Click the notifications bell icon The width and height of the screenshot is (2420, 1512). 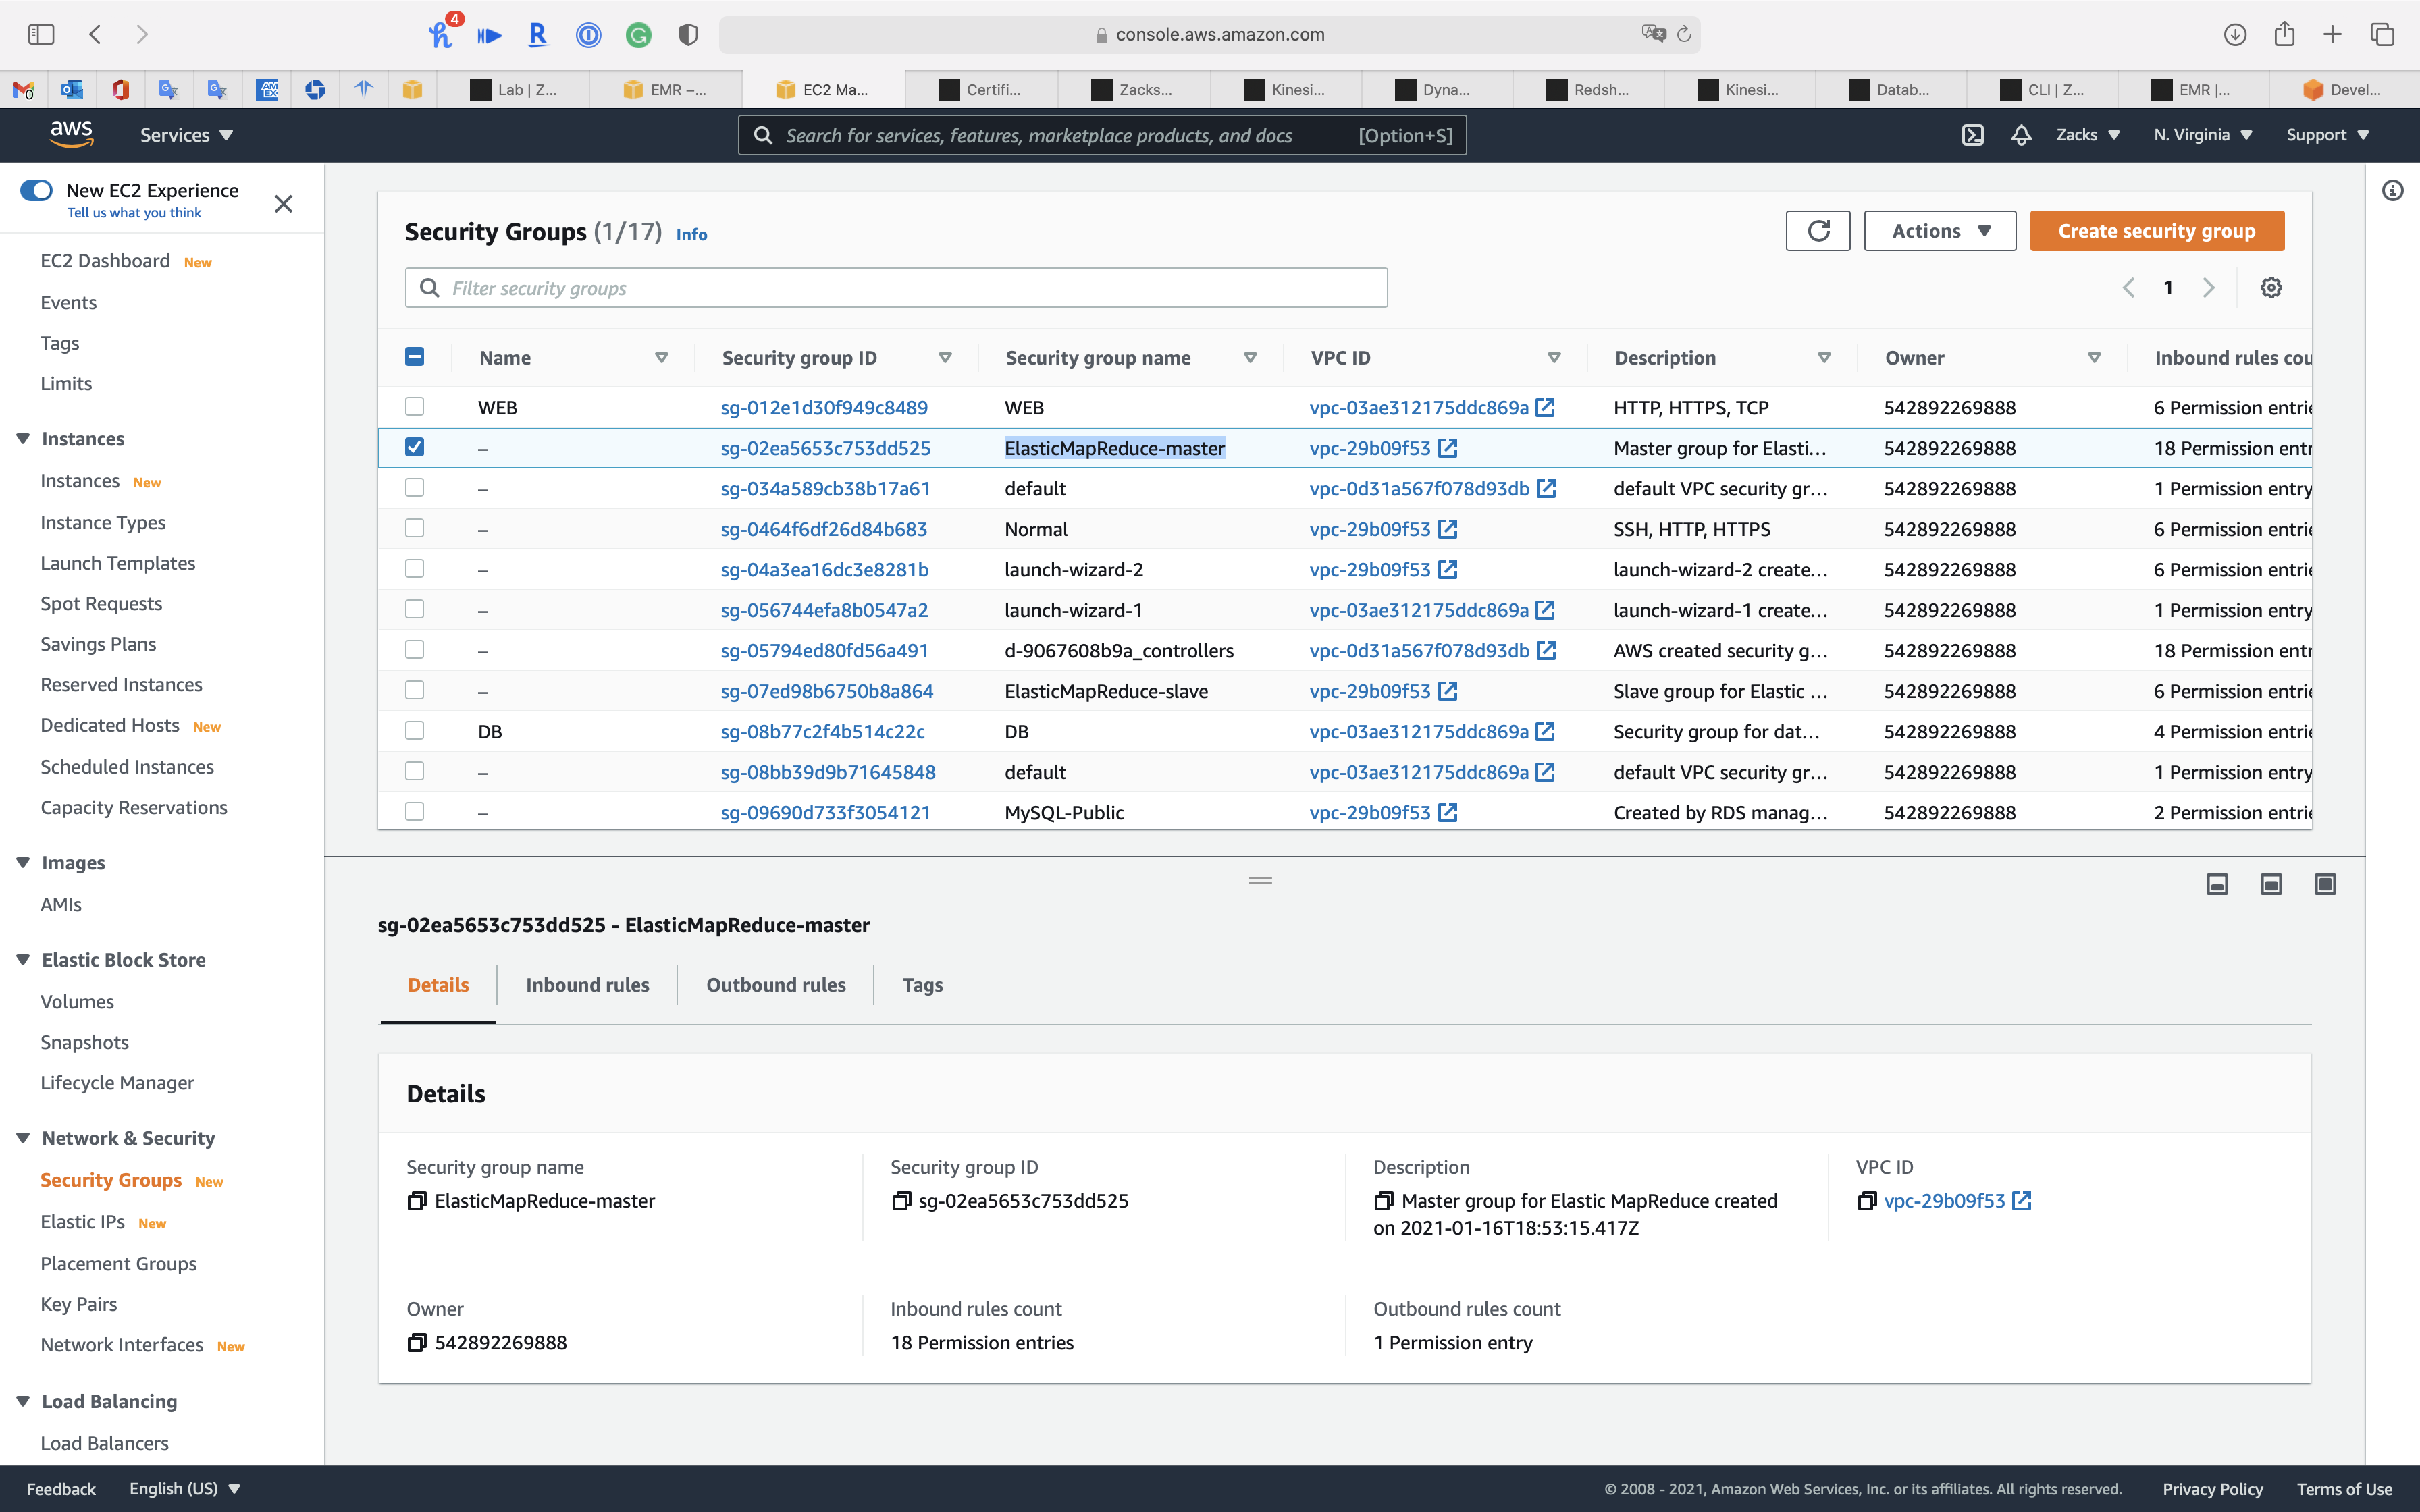pos(2021,135)
